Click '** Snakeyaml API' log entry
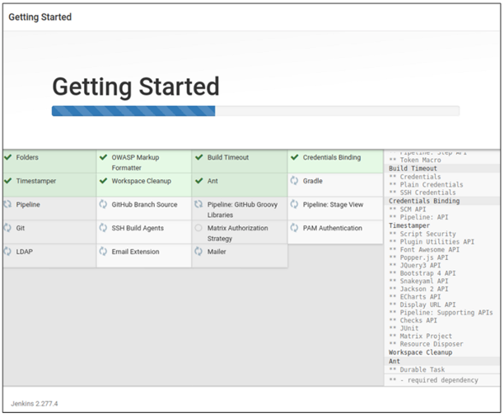Image resolution: width=504 pixels, height=418 pixels. tap(418, 281)
